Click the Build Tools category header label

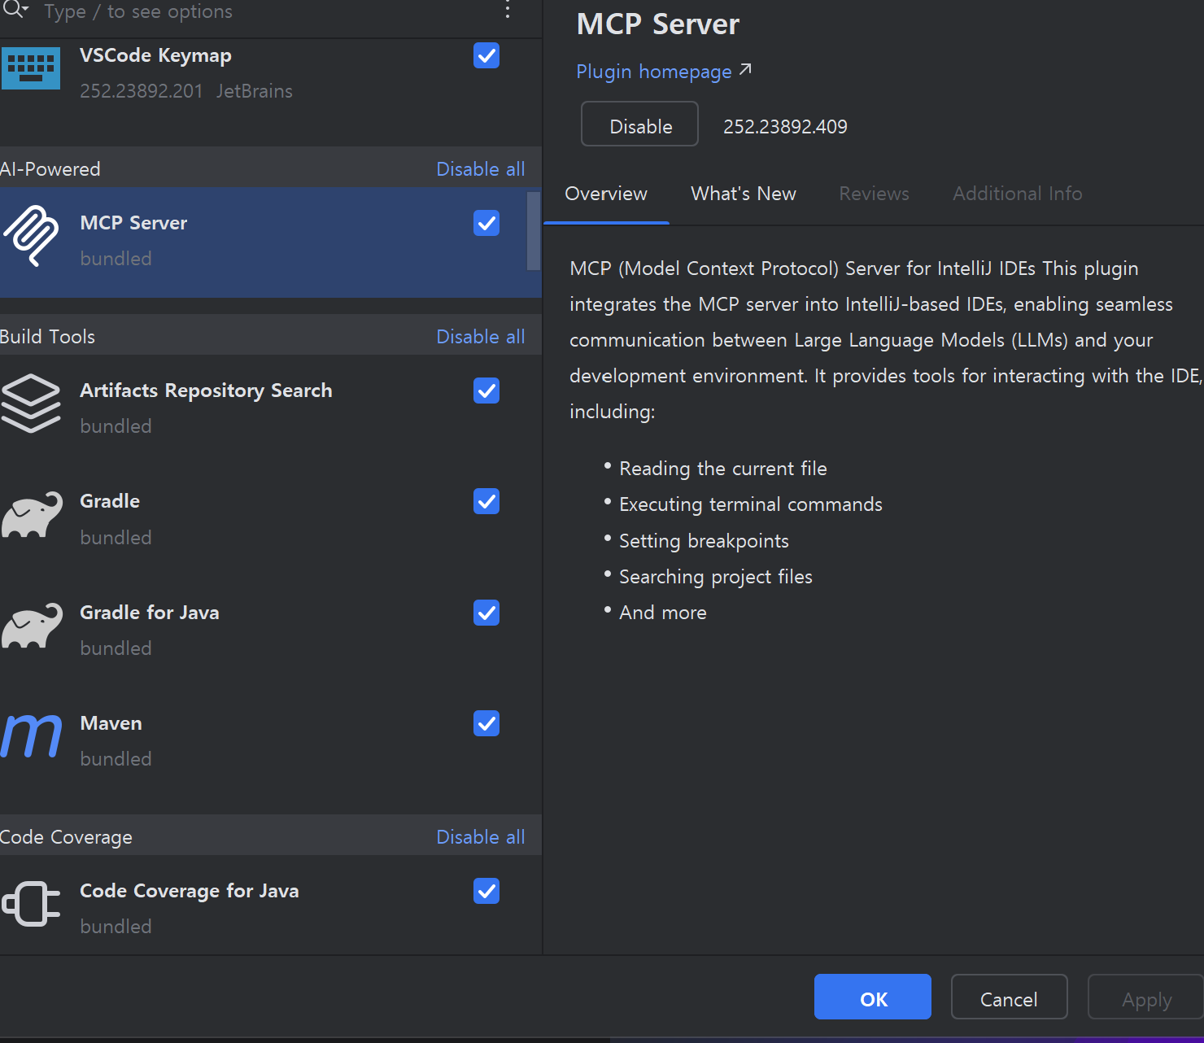pos(47,337)
